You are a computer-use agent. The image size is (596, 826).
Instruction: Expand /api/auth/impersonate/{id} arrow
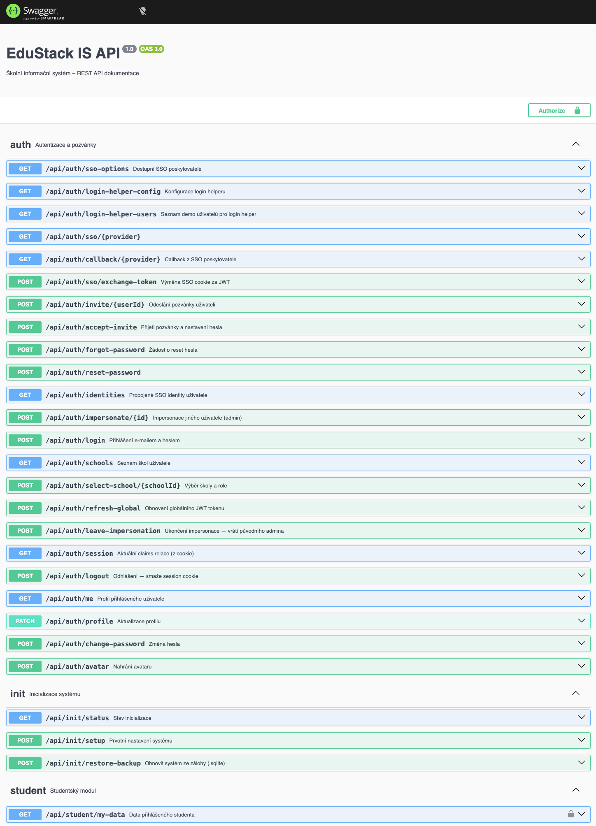coord(582,417)
